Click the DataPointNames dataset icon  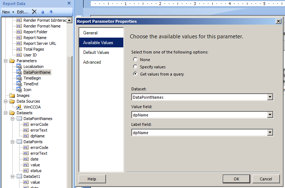pos(19,119)
